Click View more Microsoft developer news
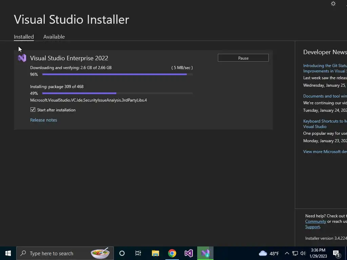The width and height of the screenshot is (347, 260). (325, 151)
